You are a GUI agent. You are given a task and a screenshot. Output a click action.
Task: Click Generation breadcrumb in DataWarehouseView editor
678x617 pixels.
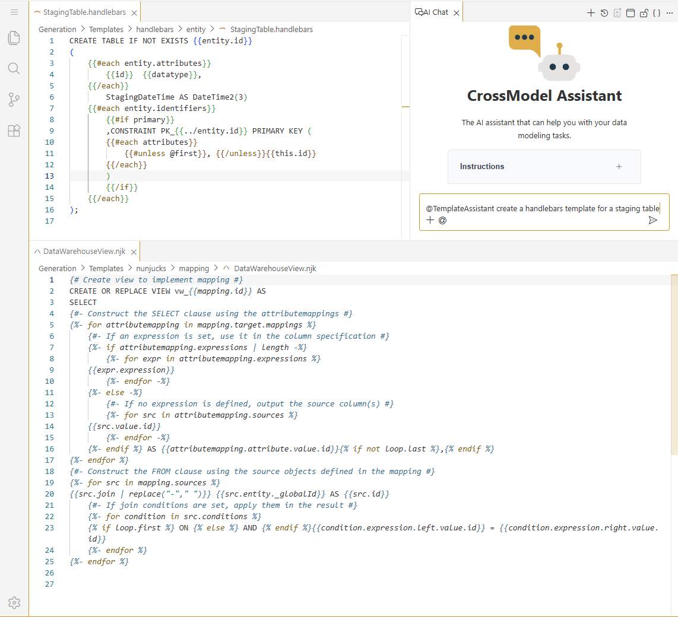click(x=57, y=268)
